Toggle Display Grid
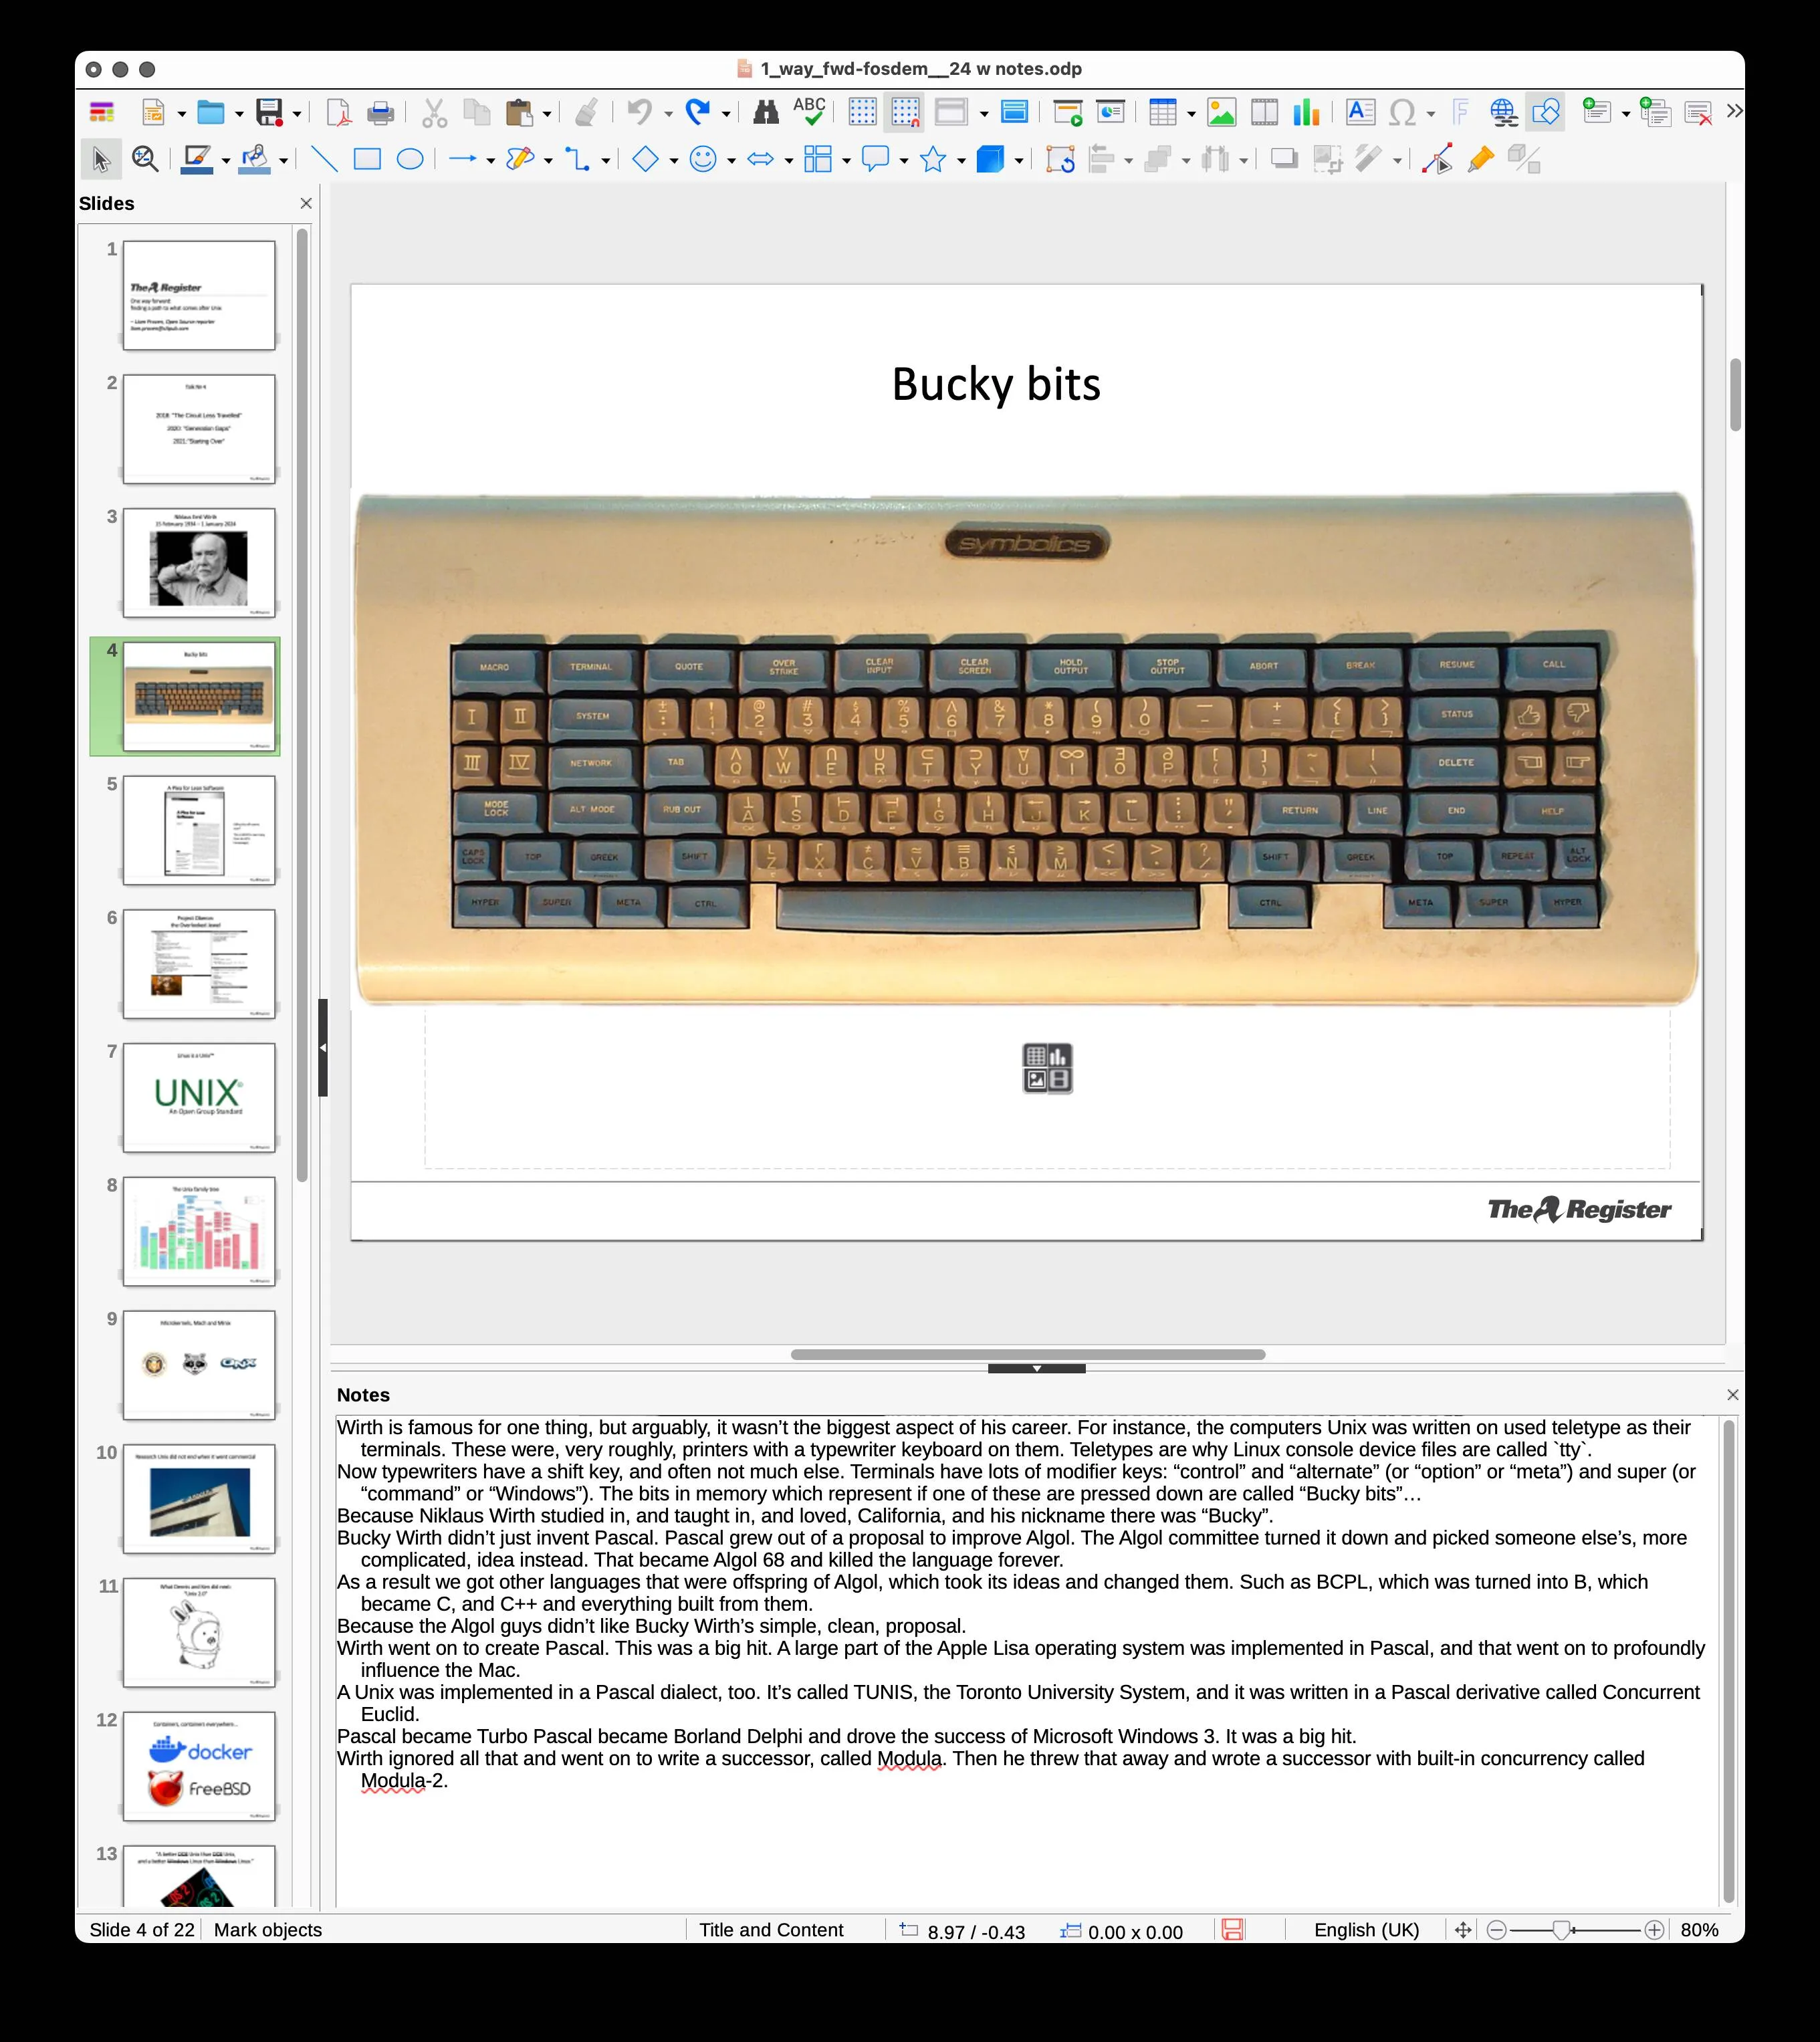 pyautogui.click(x=862, y=112)
